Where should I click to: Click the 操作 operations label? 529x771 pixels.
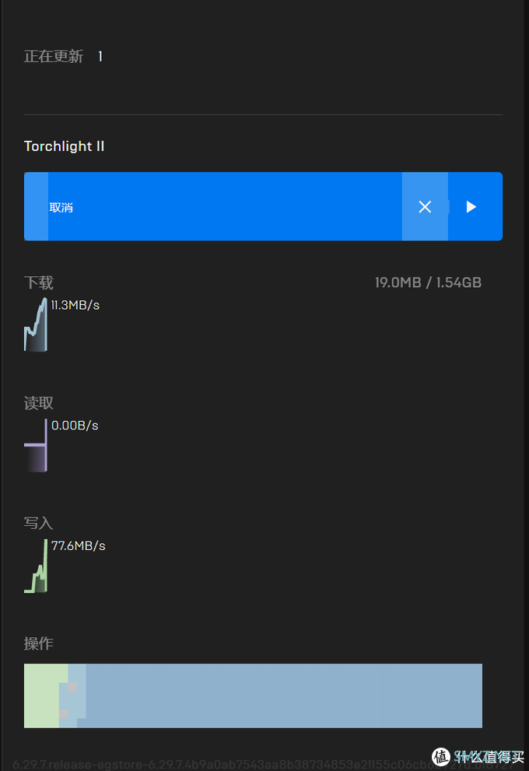(x=39, y=644)
